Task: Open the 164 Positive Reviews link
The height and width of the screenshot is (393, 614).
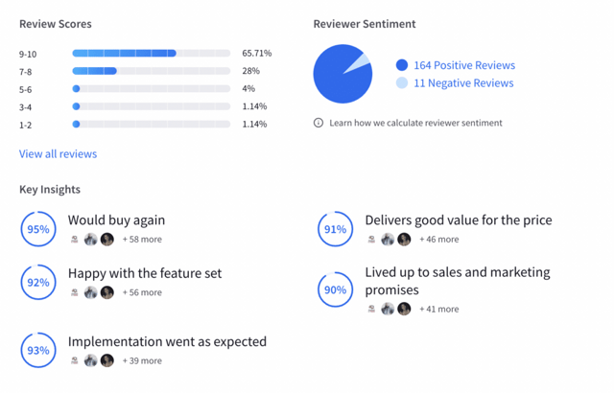Action: point(464,65)
